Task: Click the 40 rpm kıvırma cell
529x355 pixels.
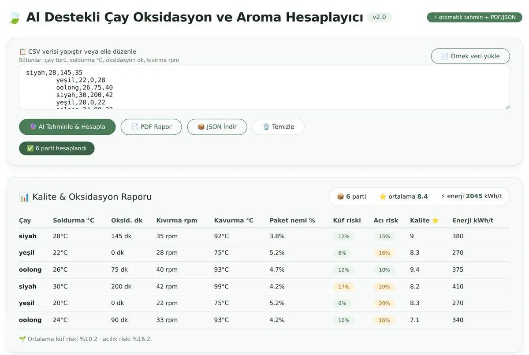Action: tap(167, 270)
